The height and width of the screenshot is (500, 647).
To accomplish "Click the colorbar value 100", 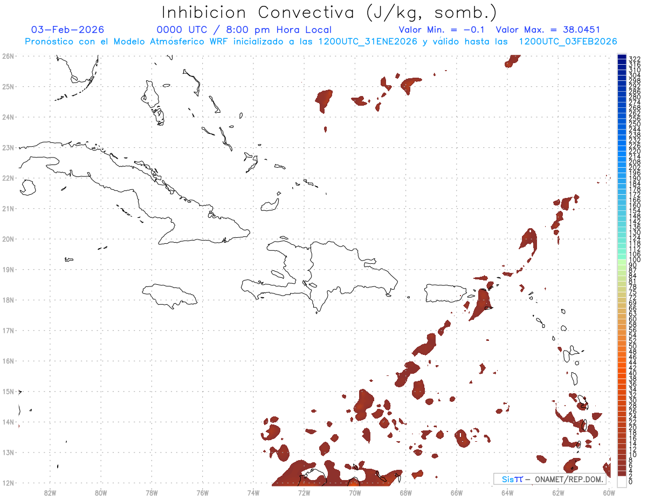I will (x=635, y=260).
